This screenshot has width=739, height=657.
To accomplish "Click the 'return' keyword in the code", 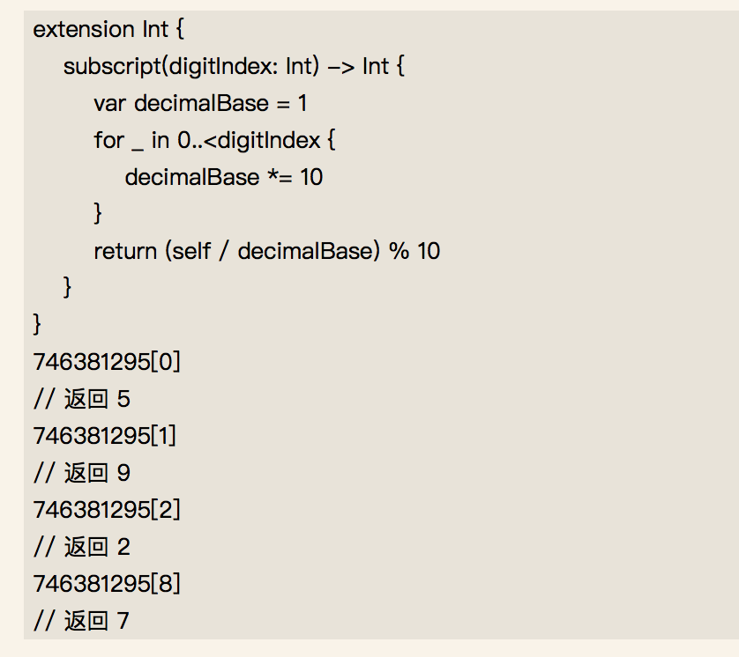I will click(125, 251).
